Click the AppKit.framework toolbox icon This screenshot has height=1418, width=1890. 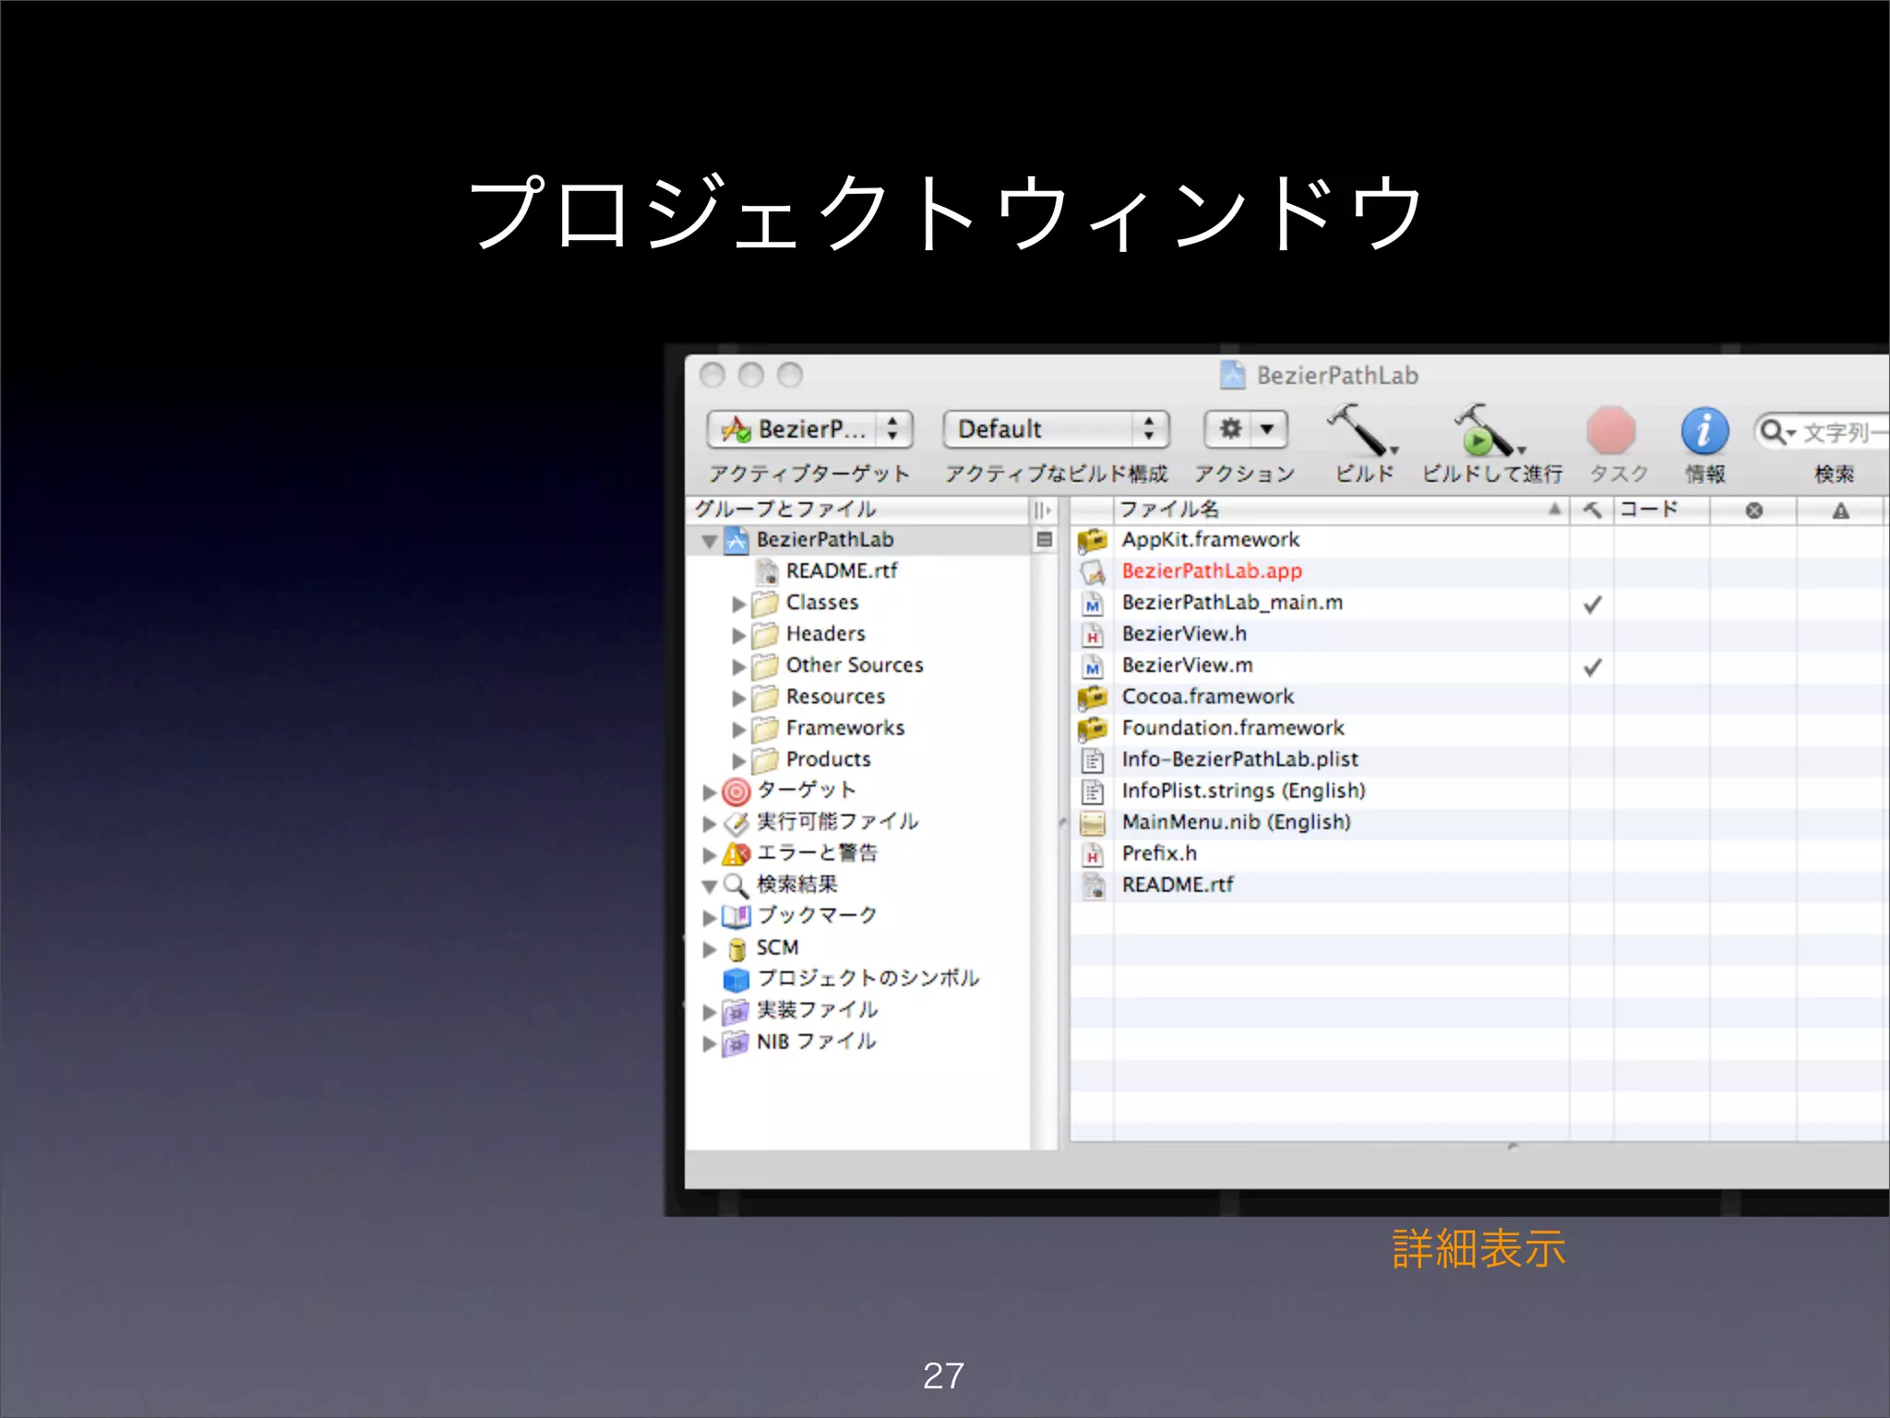(1093, 541)
